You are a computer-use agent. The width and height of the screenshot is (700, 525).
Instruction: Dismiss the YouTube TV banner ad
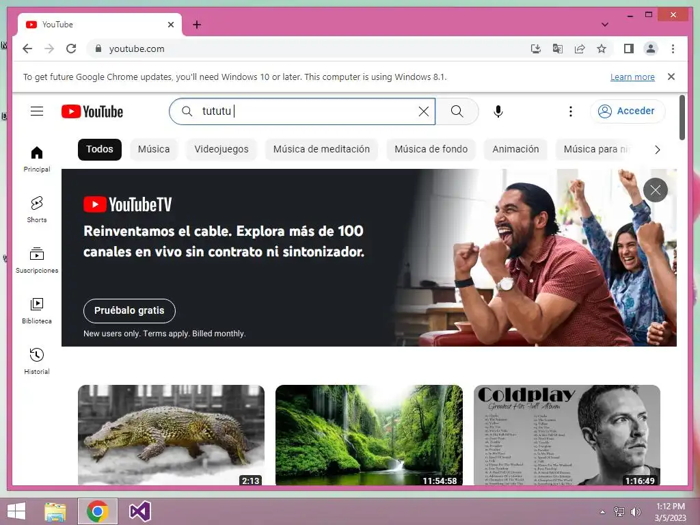(655, 190)
